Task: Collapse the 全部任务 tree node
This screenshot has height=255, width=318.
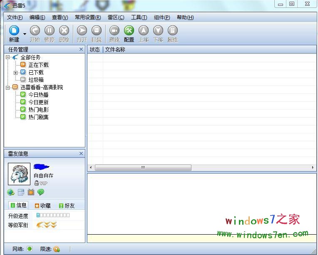Action: click(8, 57)
